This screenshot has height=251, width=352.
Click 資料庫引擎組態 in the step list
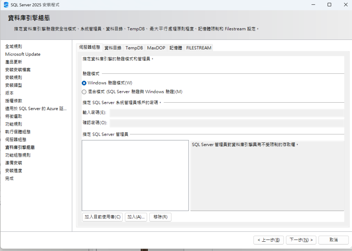click(x=20, y=147)
